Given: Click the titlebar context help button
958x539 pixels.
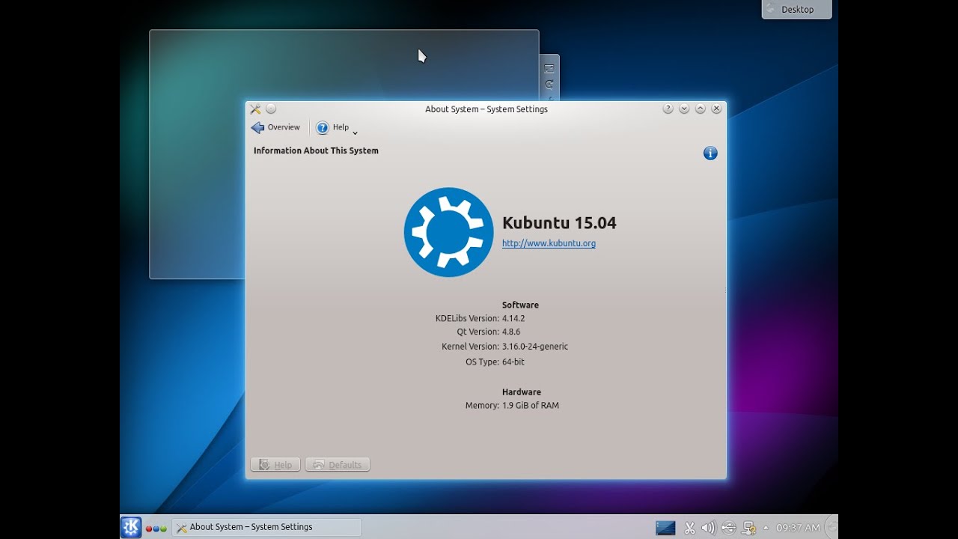Looking at the screenshot, I should click(668, 109).
